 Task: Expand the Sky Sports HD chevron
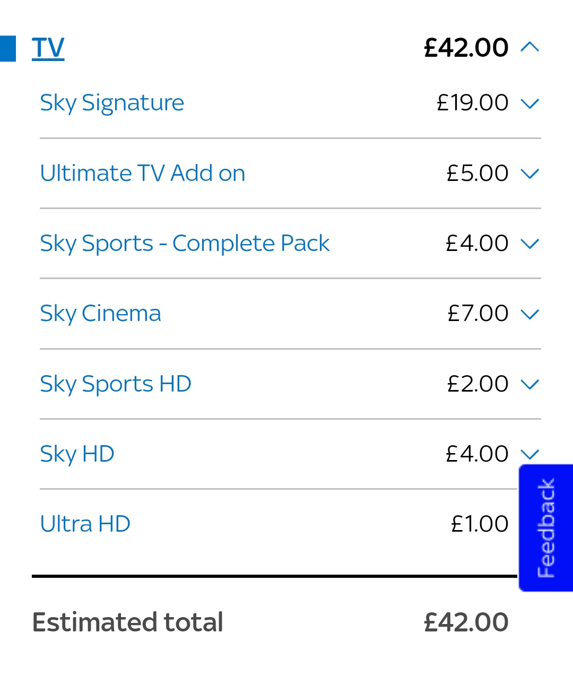tap(530, 384)
